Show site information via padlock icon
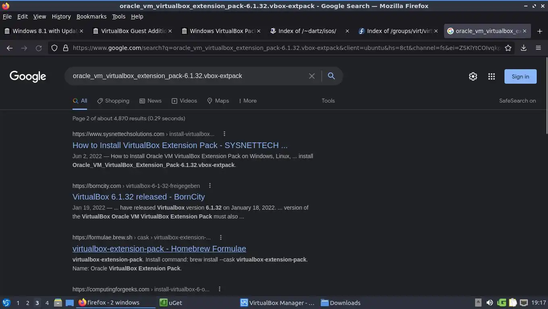Viewport: 548px width, 309px height. click(66, 48)
